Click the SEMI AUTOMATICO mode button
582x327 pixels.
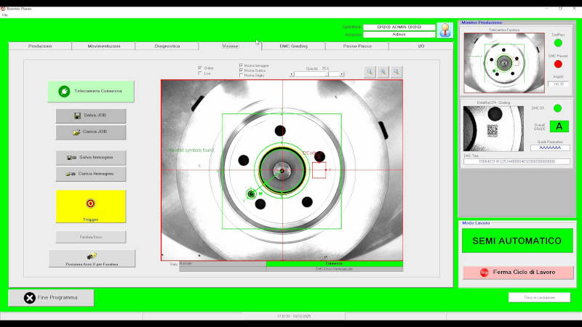point(517,241)
